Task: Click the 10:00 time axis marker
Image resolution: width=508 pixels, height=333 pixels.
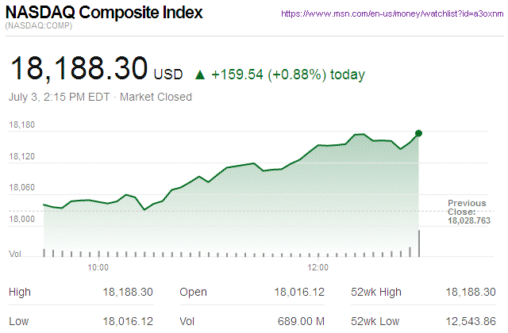Action: coord(98,268)
